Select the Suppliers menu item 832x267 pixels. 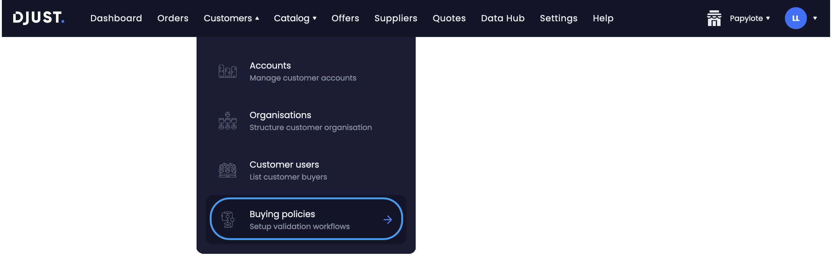click(x=396, y=18)
